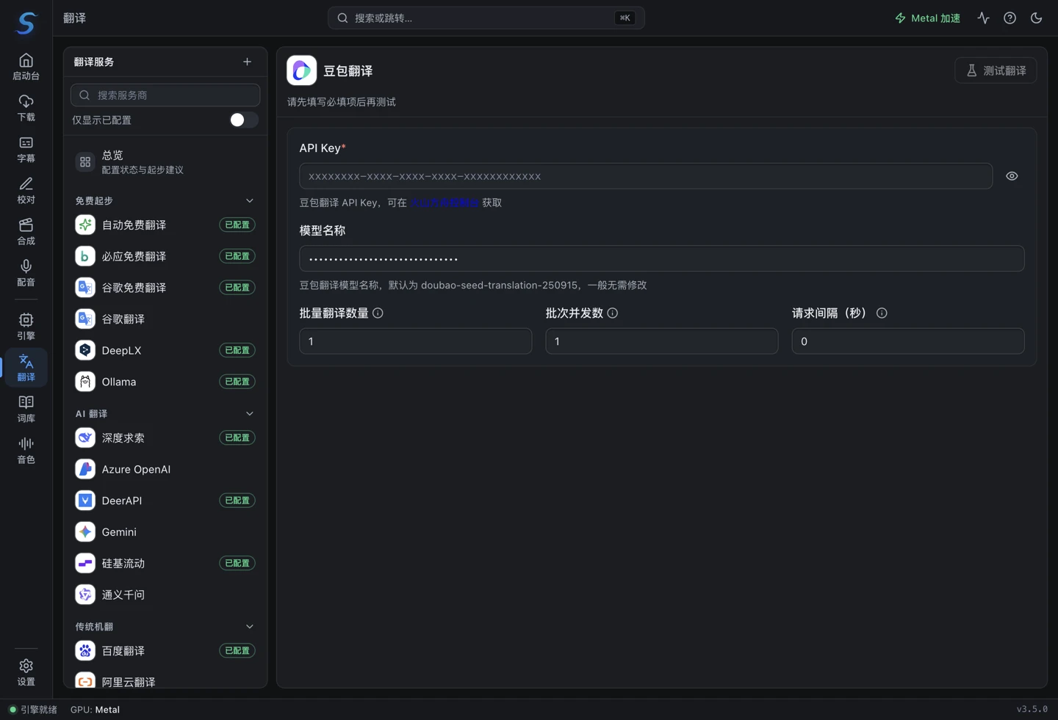Image resolution: width=1058 pixels, height=720 pixels.
Task: Select the 谷歌免费翻译 service
Action: tap(165, 288)
